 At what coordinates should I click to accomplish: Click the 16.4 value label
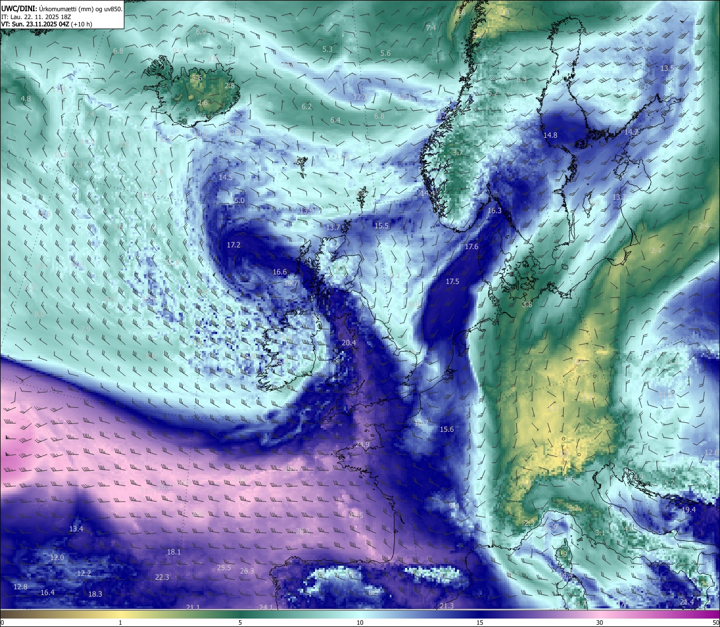[x=47, y=593]
